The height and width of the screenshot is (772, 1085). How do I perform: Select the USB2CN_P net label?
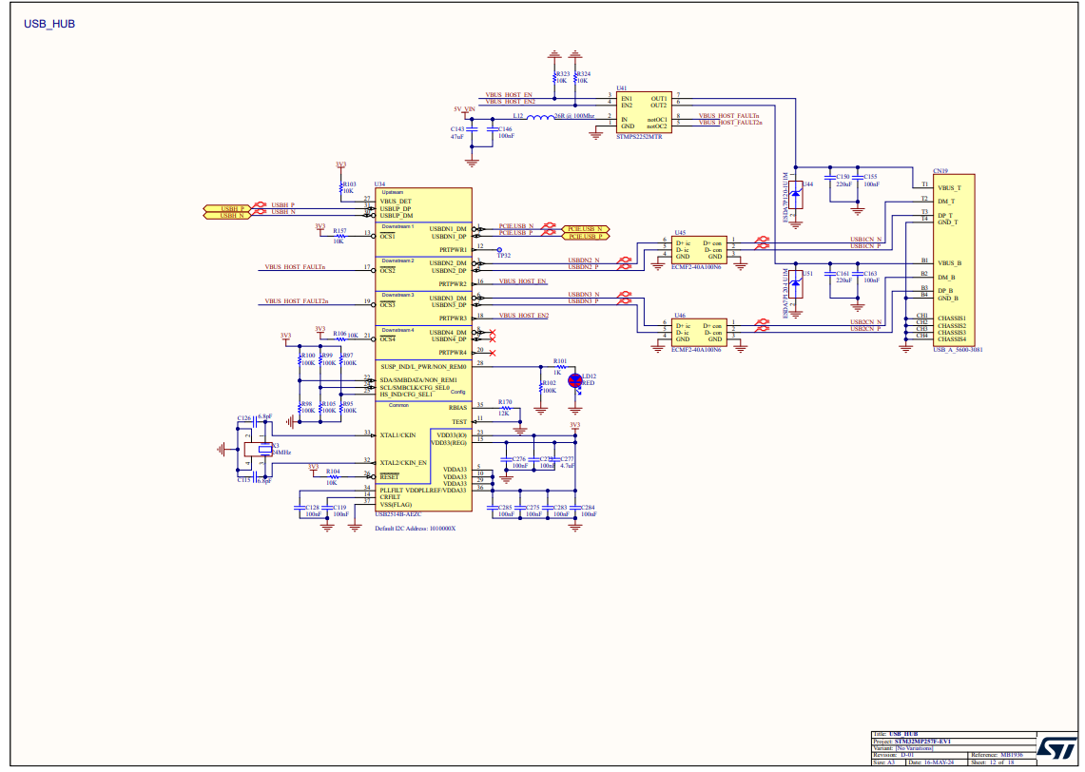pos(865,329)
